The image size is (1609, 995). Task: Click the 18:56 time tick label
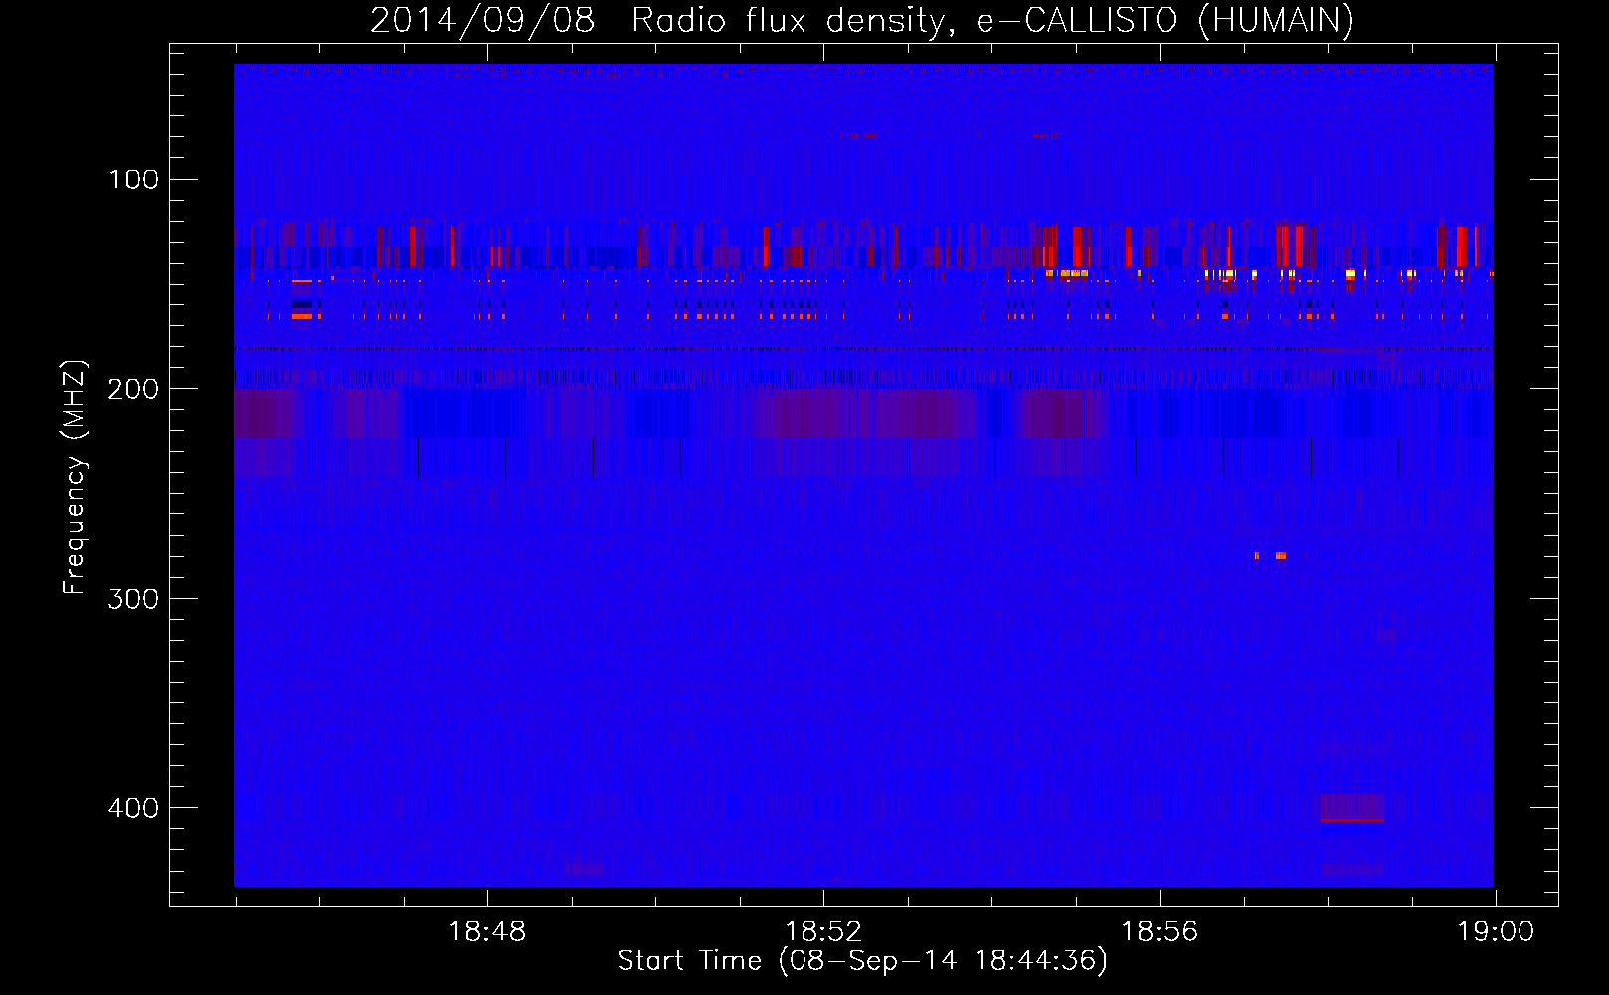[x=1160, y=932]
